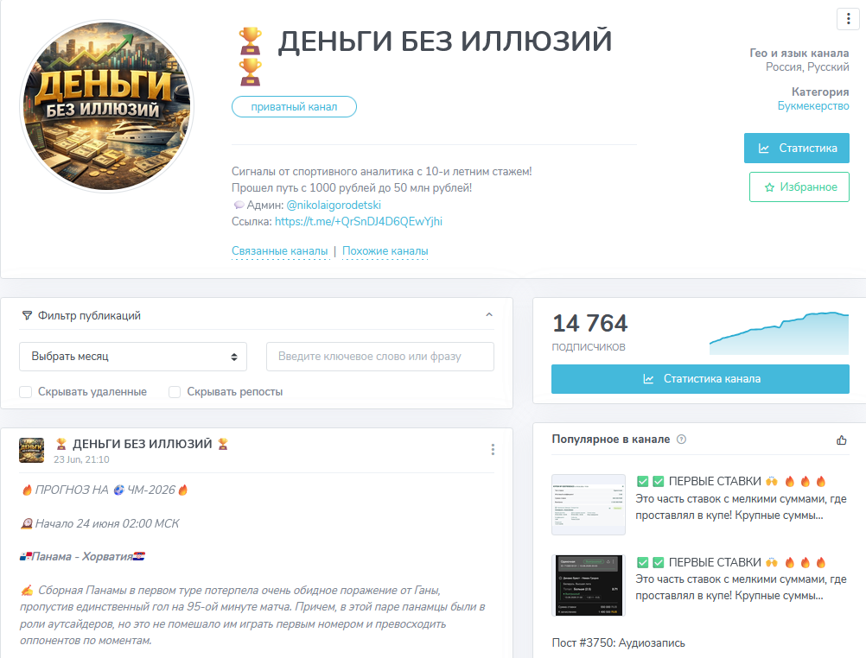Open Пост #3750: Аудиозапись
Image resolution: width=866 pixels, height=658 pixels.
click(x=618, y=643)
